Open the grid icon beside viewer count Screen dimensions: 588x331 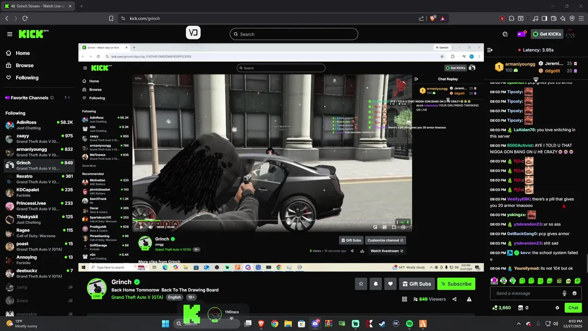pos(404,299)
